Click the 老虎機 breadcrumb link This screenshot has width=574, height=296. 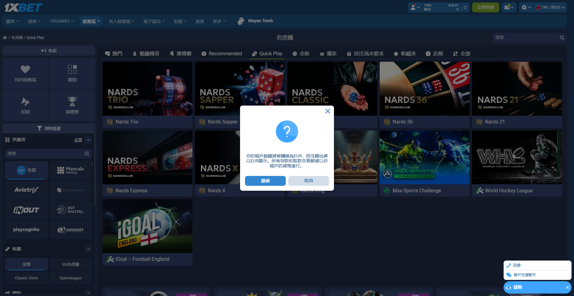(x=17, y=38)
